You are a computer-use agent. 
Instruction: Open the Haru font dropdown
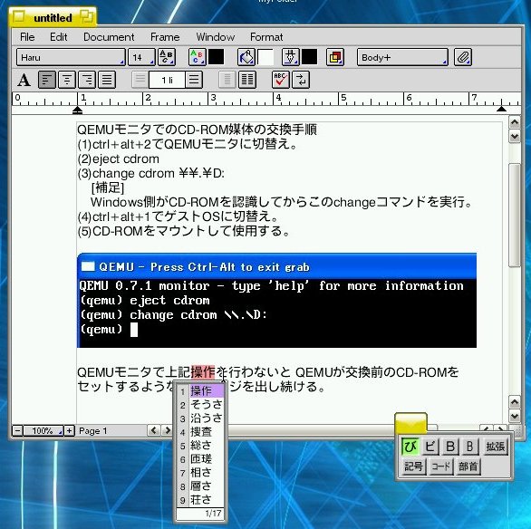coord(71,57)
